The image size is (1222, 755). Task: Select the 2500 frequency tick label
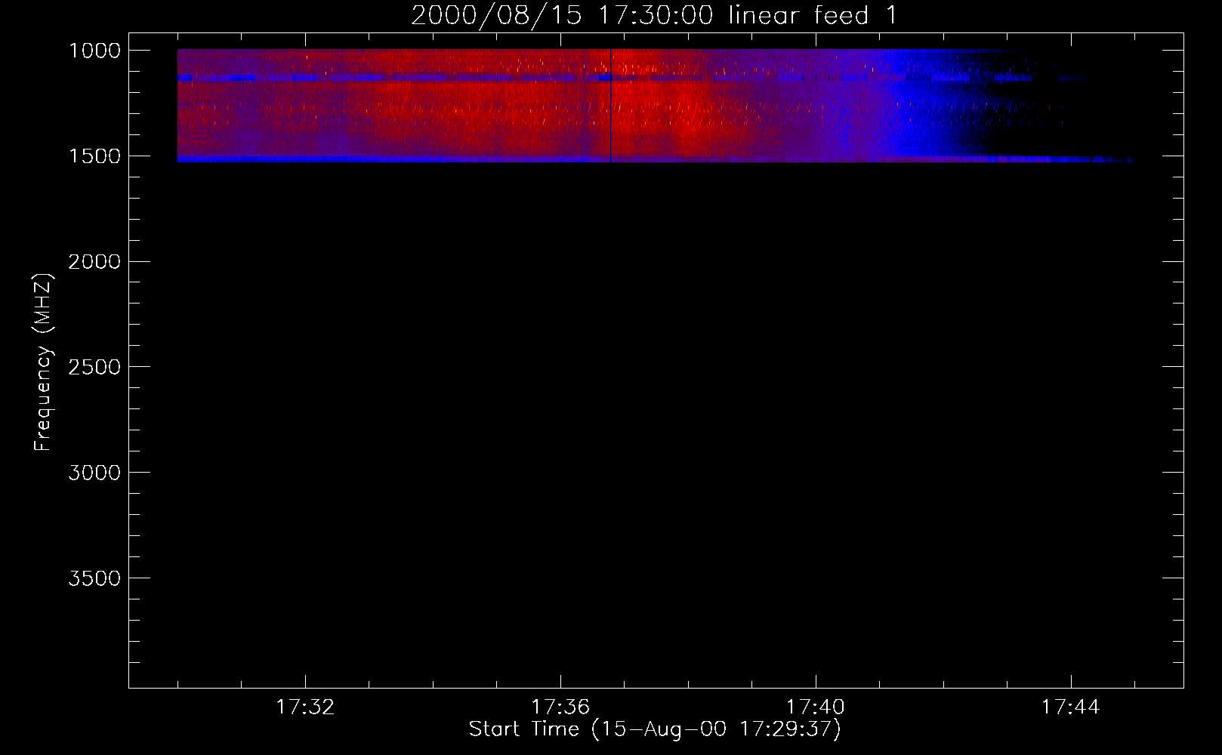click(x=94, y=367)
